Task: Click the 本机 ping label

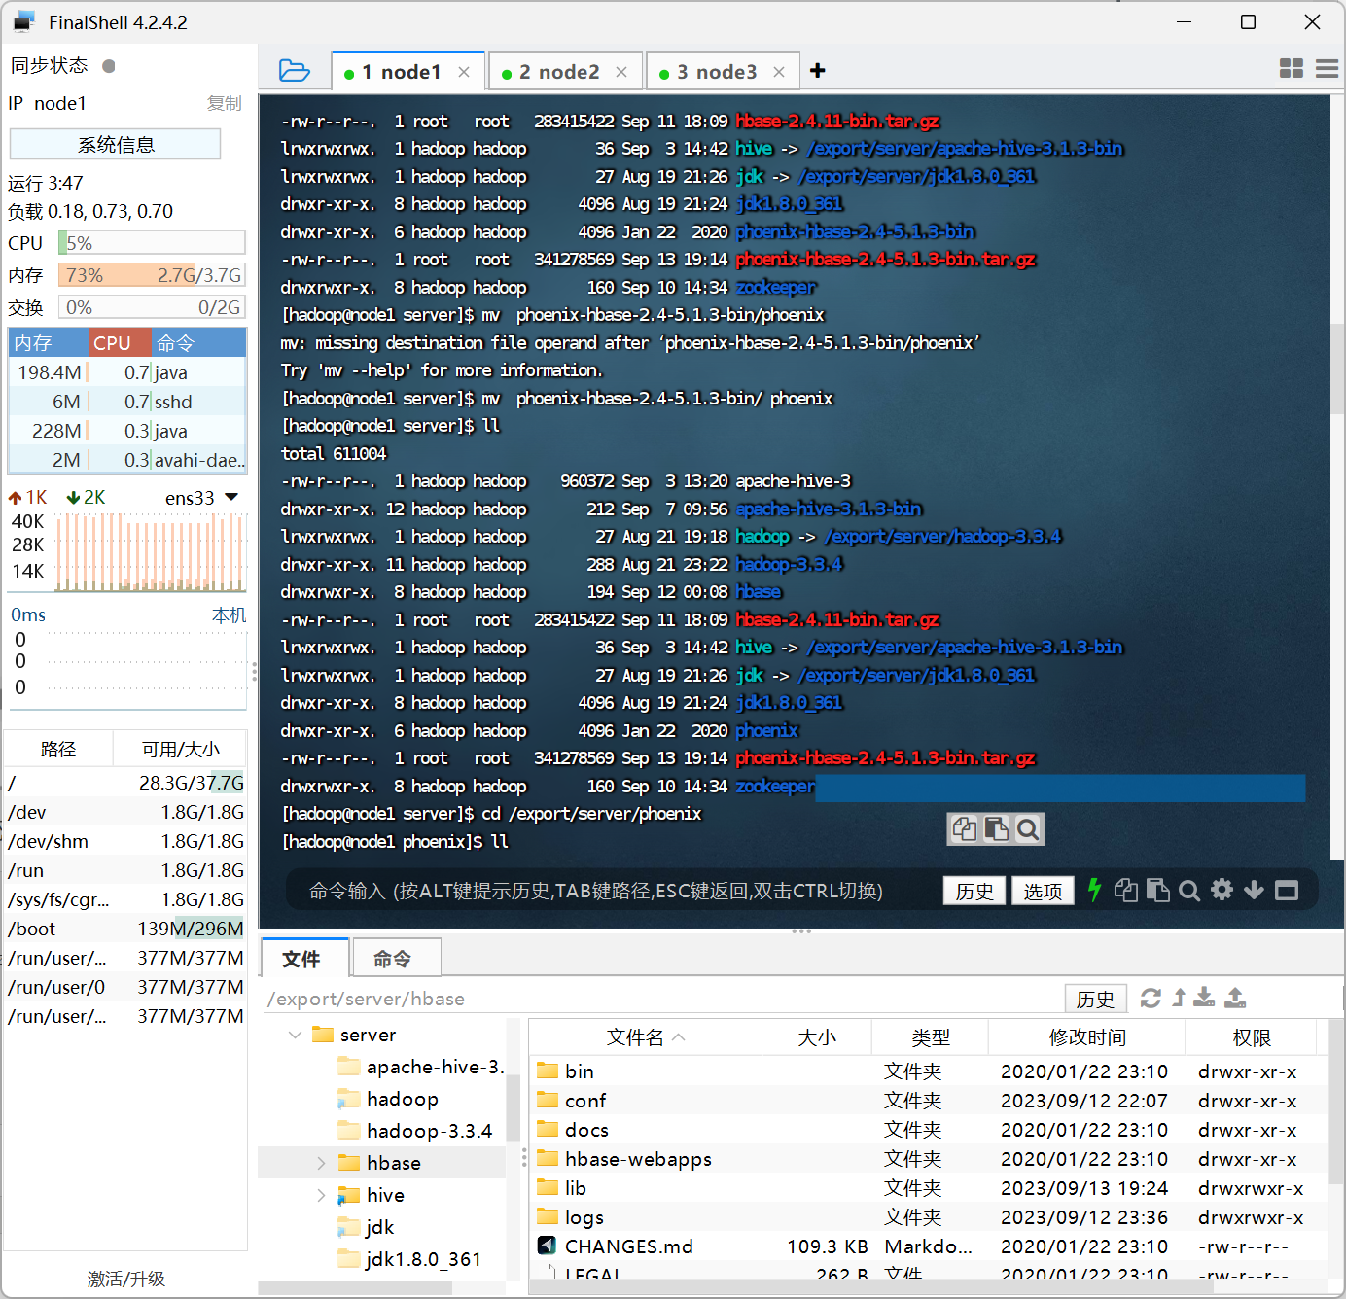Action: click(x=230, y=615)
